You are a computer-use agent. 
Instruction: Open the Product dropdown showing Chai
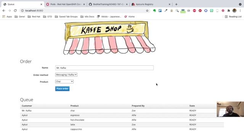64,81
